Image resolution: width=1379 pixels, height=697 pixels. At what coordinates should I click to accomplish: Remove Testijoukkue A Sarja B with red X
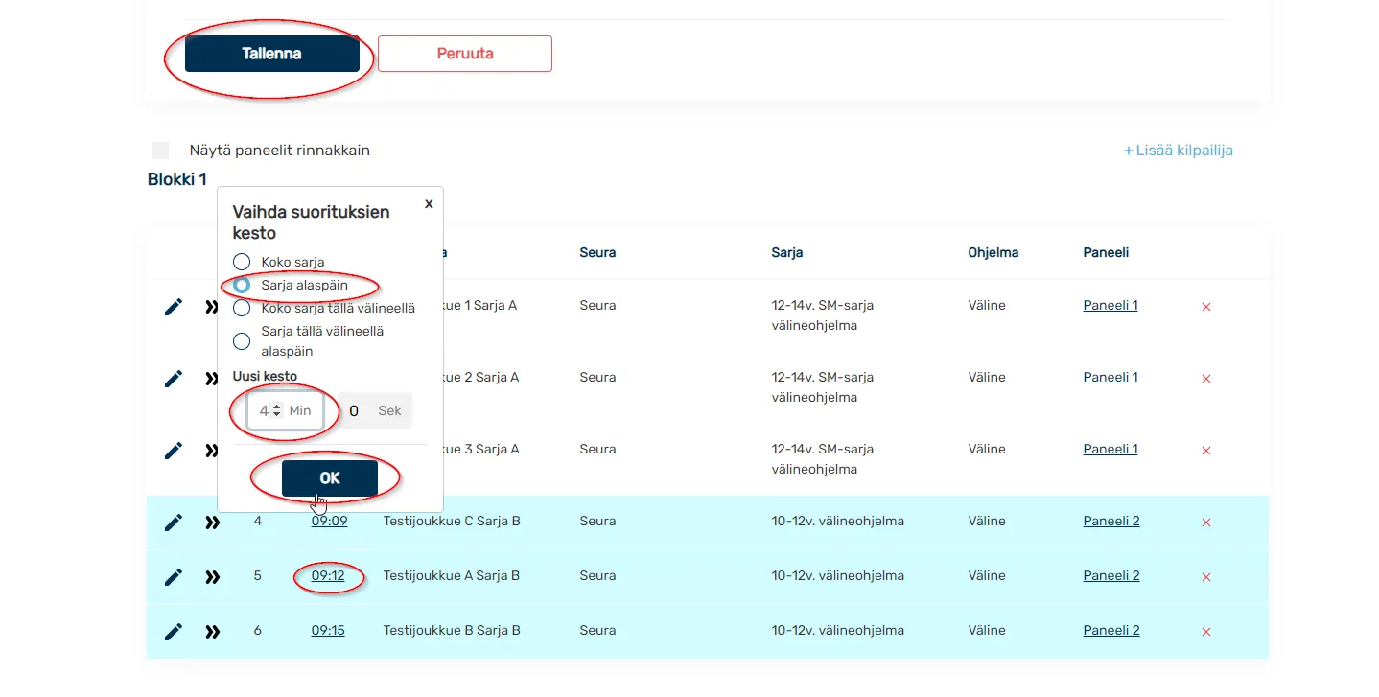1206,577
